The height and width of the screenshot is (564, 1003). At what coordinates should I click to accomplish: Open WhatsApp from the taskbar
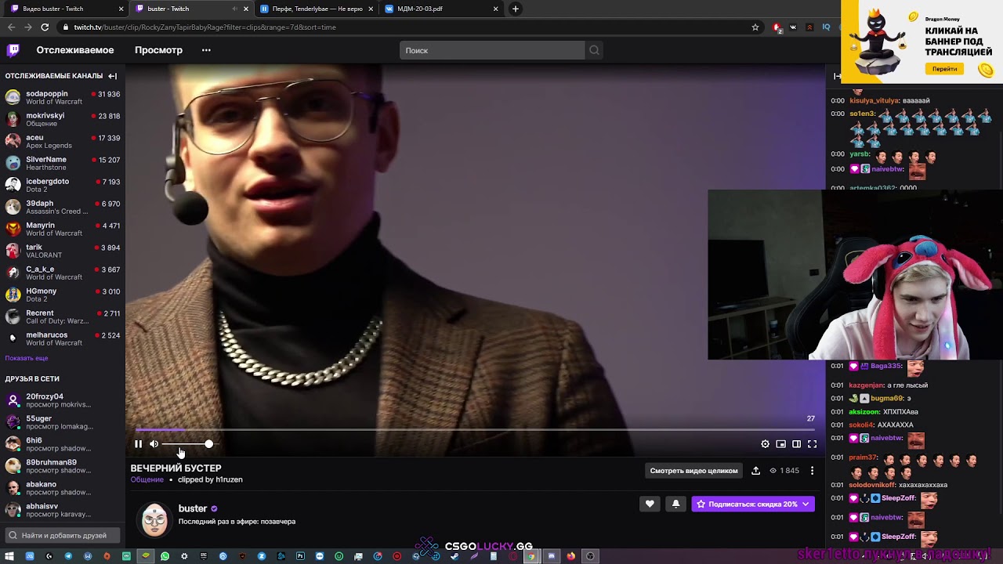[165, 556]
